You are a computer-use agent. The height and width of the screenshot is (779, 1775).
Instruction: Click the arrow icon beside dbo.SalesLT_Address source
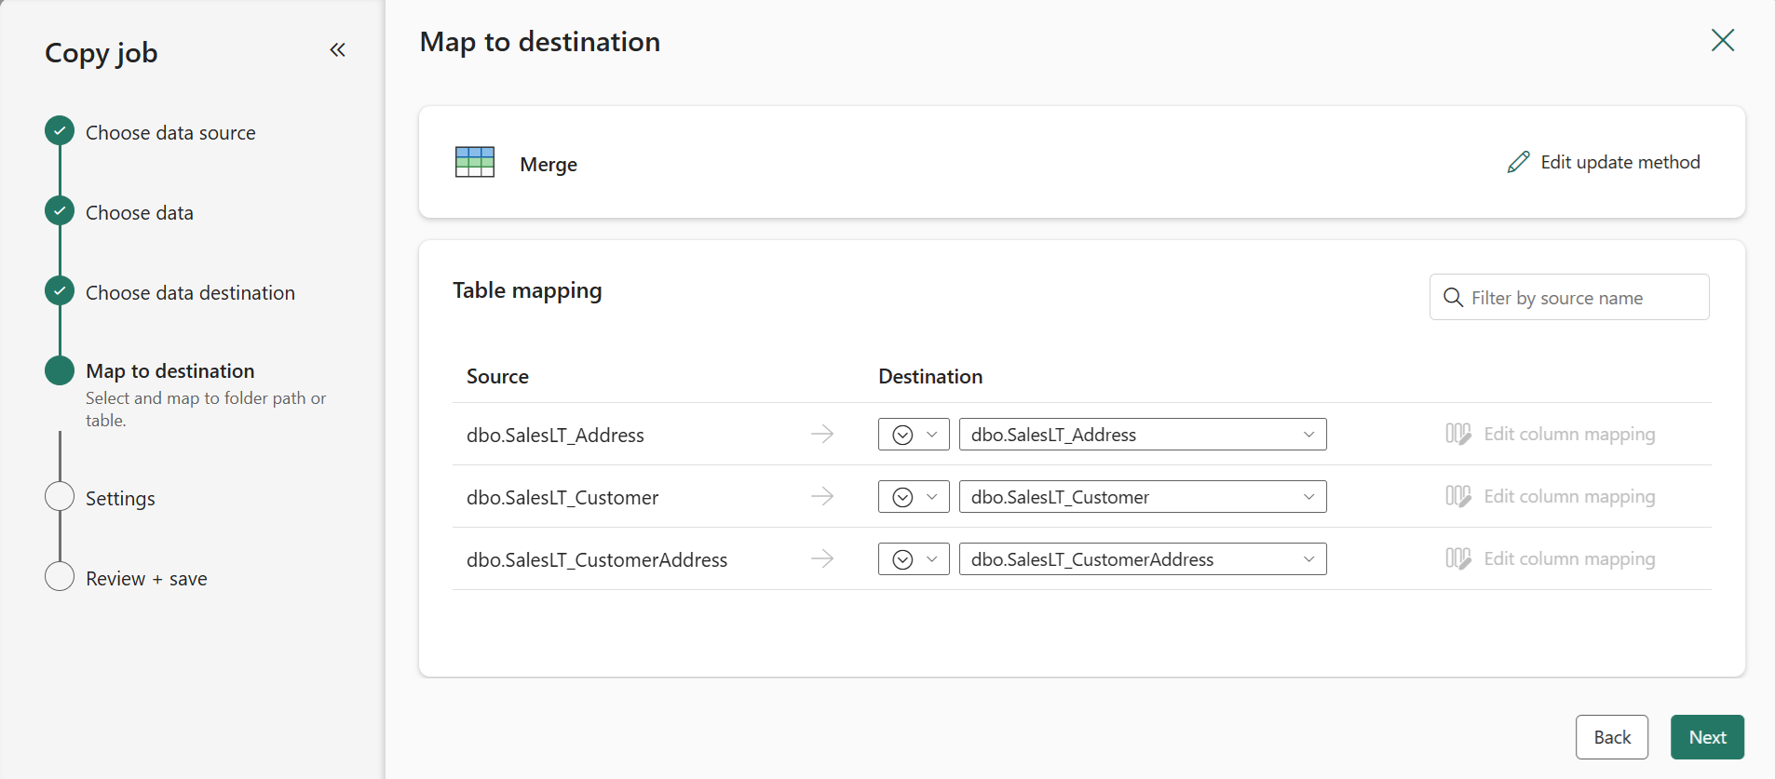coord(821,435)
